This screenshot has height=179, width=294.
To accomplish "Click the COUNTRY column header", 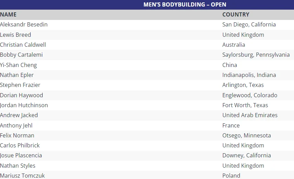I will [236, 14].
